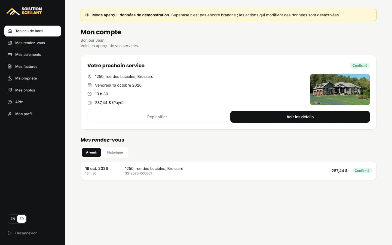Click the images icon beside Mes photos
Image resolution: width=392 pixels, height=245 pixels.
tap(10, 90)
